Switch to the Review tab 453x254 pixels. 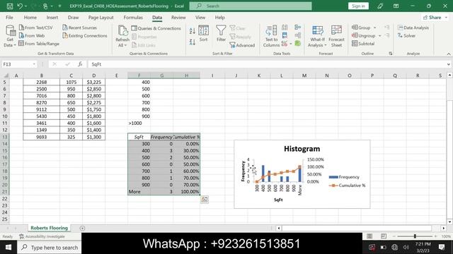pyautogui.click(x=178, y=18)
